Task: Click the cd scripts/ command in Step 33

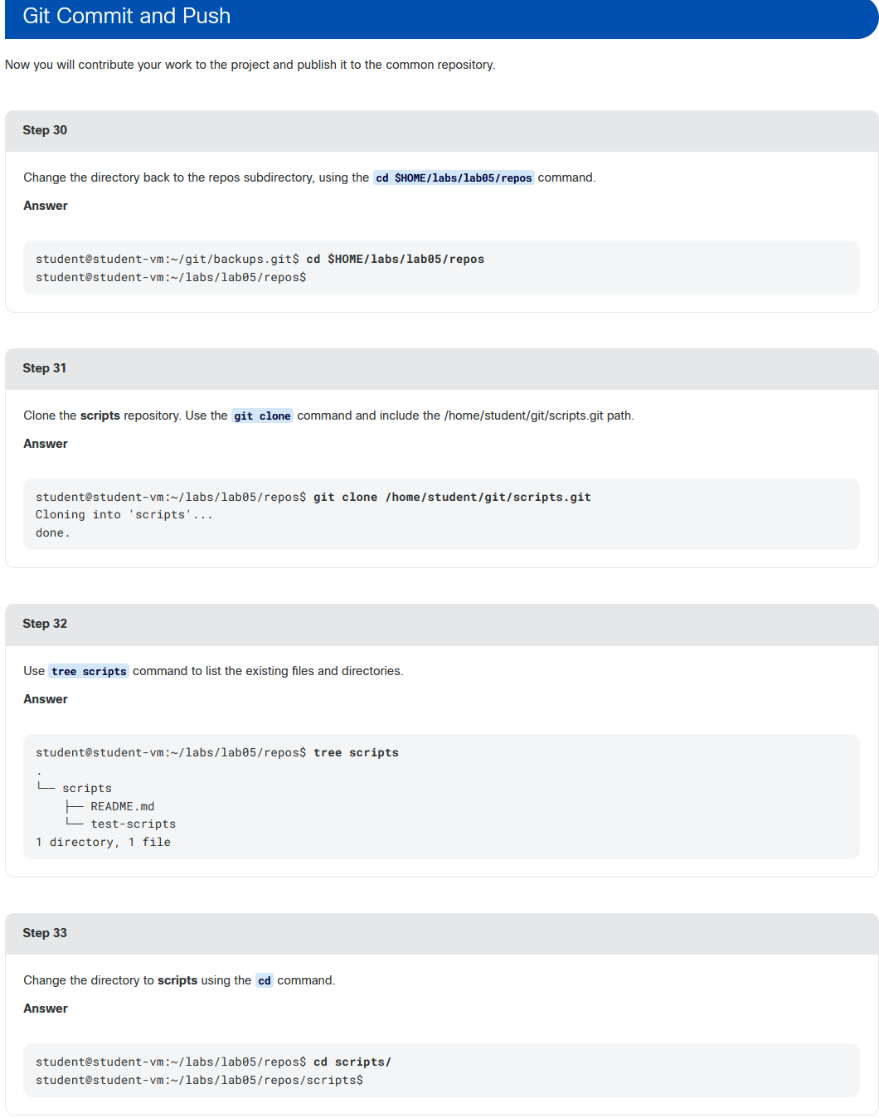Action: pos(352,1062)
